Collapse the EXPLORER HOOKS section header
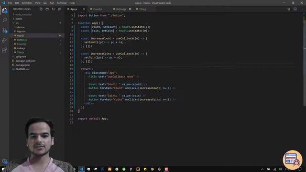Image resolution: width=306 pixels, height=172 pixels. 22,9
